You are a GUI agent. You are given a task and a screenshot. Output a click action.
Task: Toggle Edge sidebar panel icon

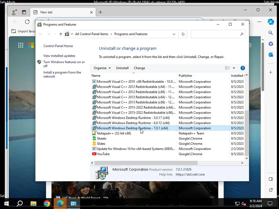click(271, 179)
